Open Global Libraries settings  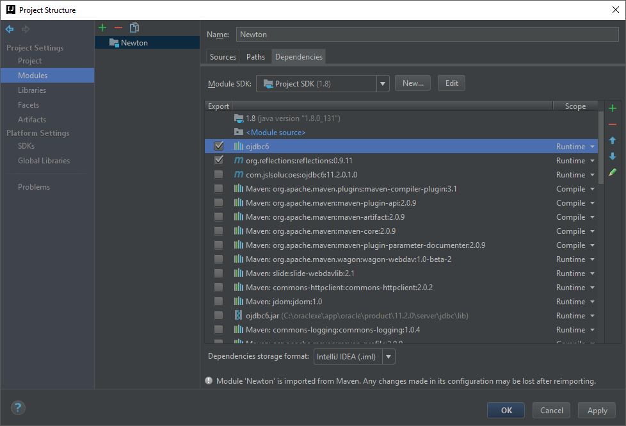(44, 161)
